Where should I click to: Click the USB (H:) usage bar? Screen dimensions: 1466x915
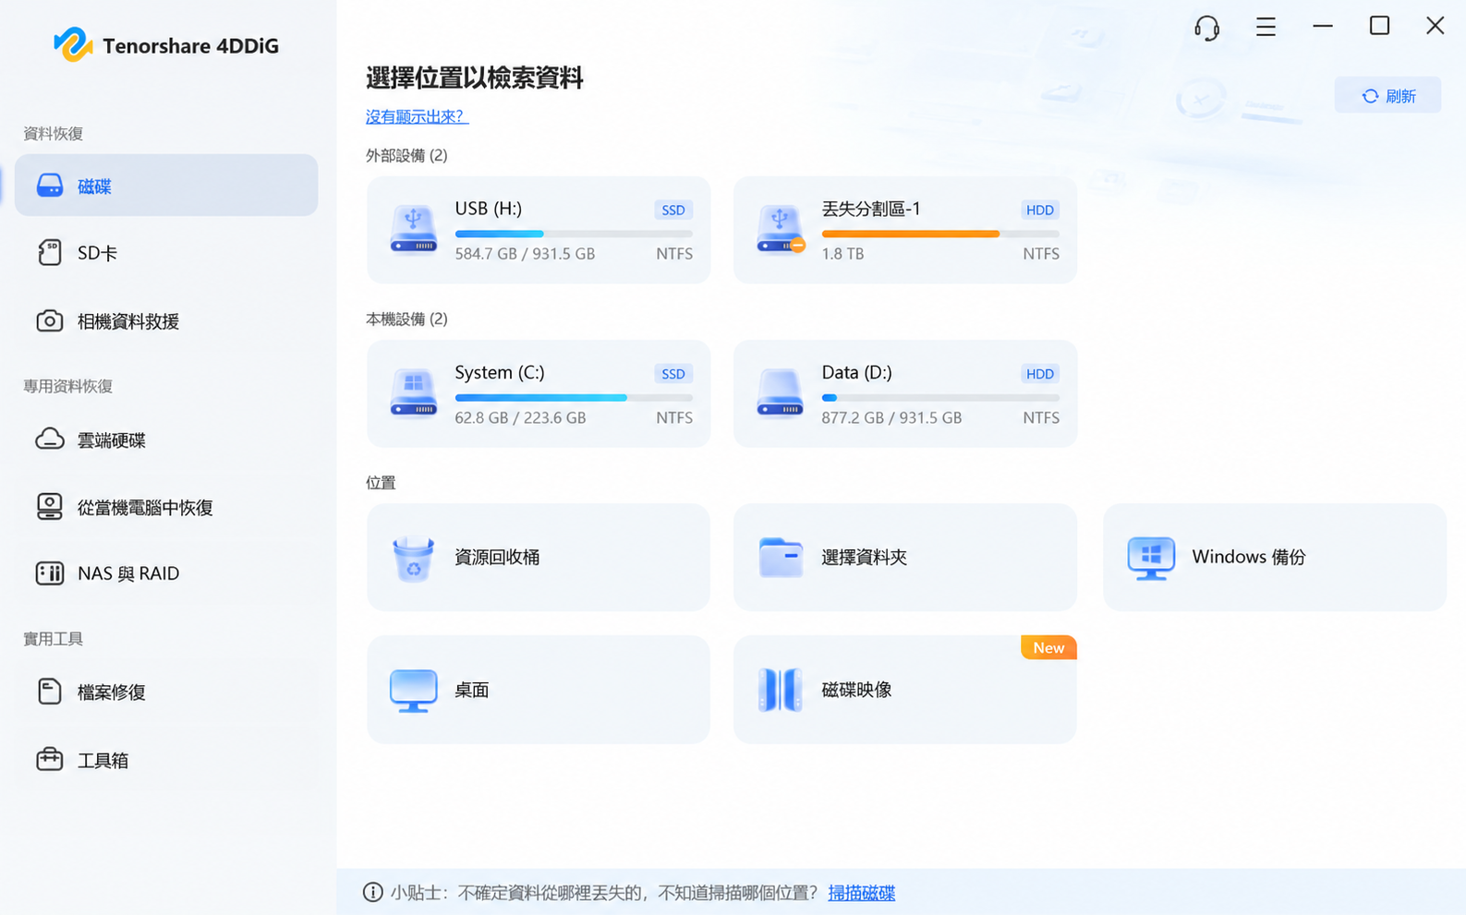[x=574, y=234]
